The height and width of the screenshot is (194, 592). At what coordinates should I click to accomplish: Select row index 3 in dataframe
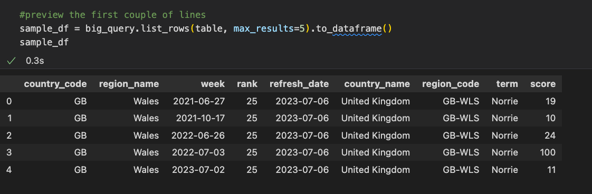9,152
